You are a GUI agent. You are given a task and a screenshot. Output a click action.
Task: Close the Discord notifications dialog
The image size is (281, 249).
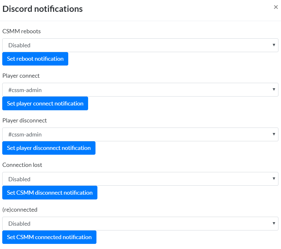(276, 7)
